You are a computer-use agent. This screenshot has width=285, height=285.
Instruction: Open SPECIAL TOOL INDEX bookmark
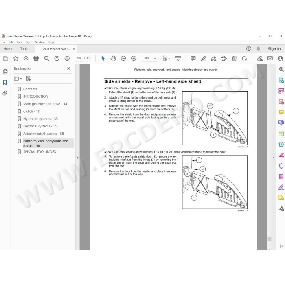[39, 152]
